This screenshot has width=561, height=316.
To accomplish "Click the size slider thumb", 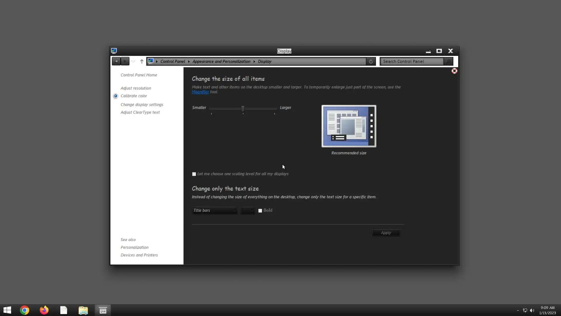I will (x=243, y=109).
